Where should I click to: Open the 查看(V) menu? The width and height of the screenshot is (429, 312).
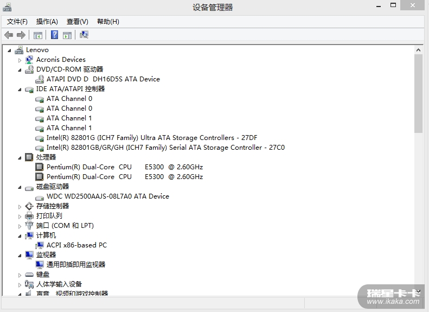coord(78,22)
